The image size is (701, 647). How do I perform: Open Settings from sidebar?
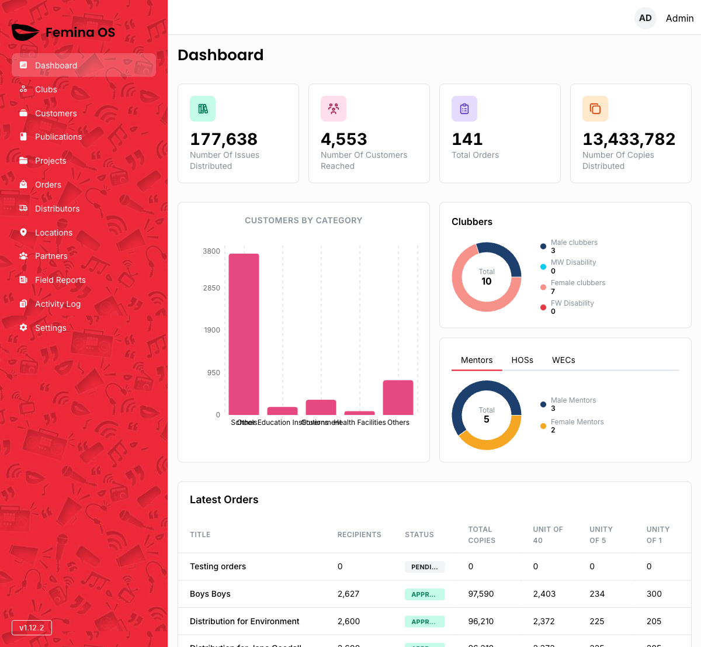pyautogui.click(x=84, y=328)
